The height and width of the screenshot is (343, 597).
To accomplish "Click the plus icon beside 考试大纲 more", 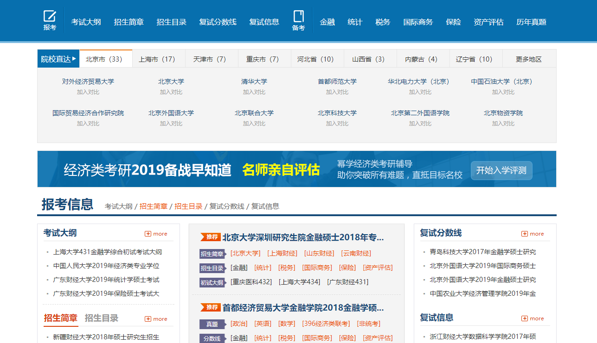I will point(148,234).
